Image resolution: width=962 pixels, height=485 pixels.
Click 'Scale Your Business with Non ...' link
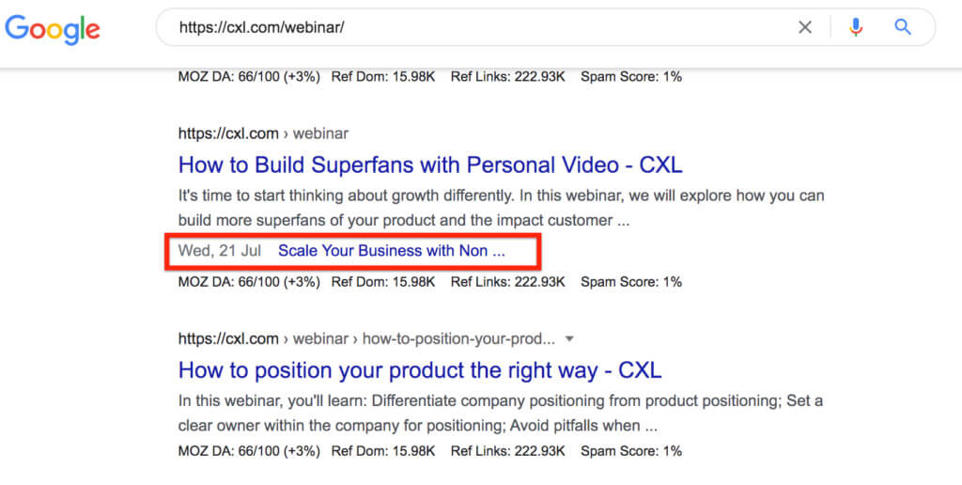(391, 251)
